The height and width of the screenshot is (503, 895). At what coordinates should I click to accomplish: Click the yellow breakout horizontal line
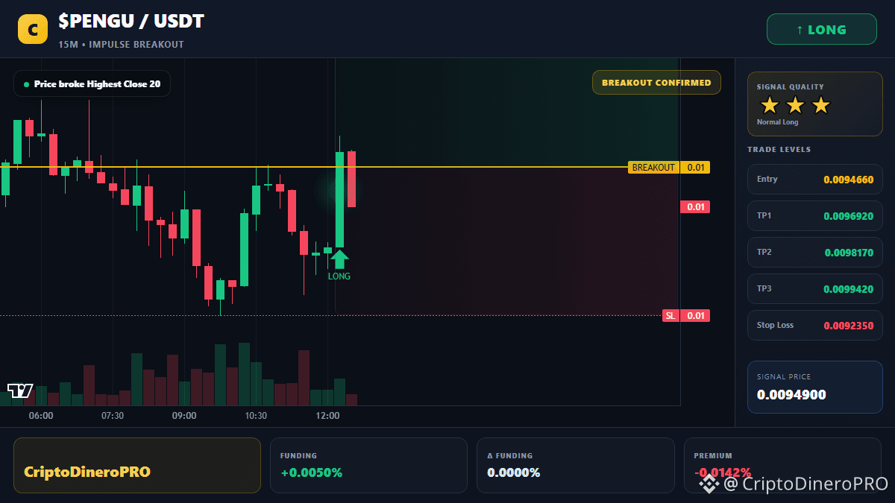tap(313, 167)
